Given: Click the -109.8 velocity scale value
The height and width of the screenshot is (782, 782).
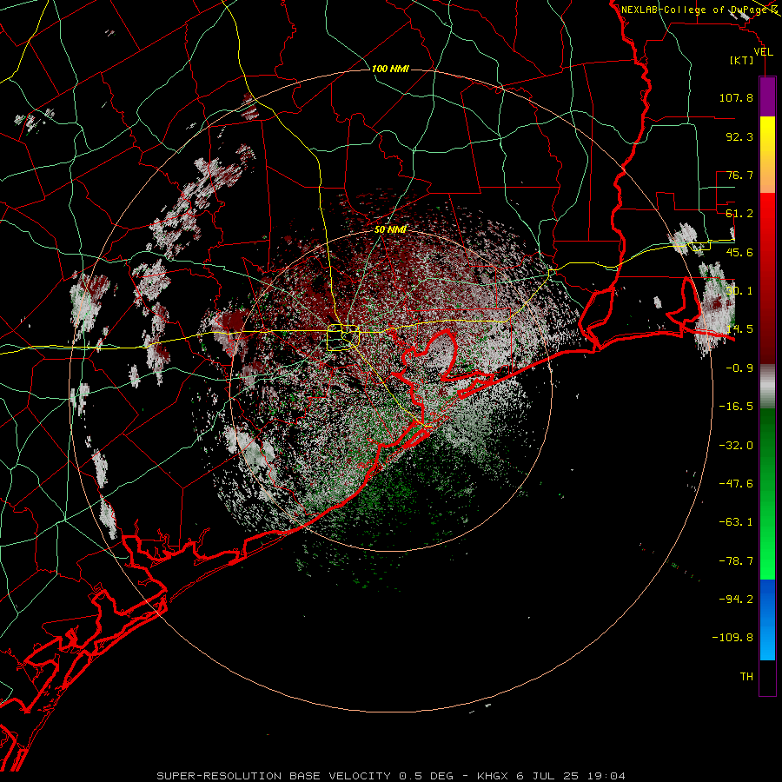Looking at the screenshot, I should [732, 638].
